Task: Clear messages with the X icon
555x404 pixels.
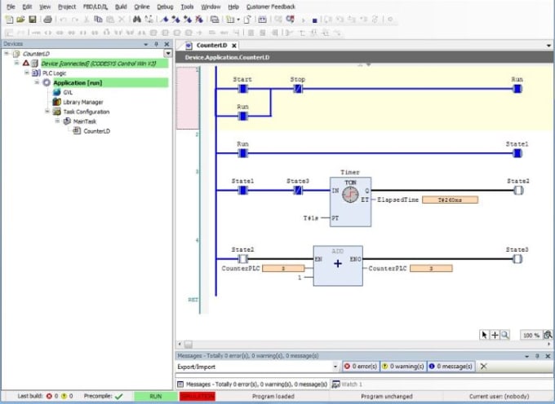Action: [483, 367]
